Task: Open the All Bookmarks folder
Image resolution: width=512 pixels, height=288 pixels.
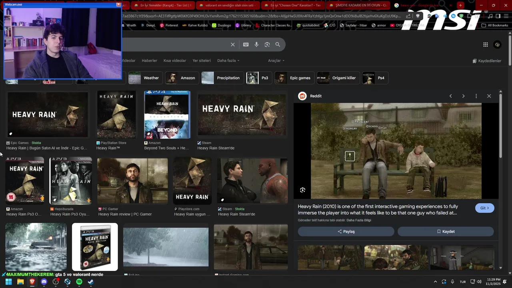Action: [495, 25]
